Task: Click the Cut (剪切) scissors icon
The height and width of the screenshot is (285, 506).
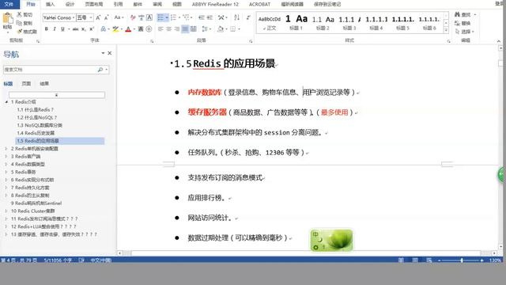Action: click(19, 14)
